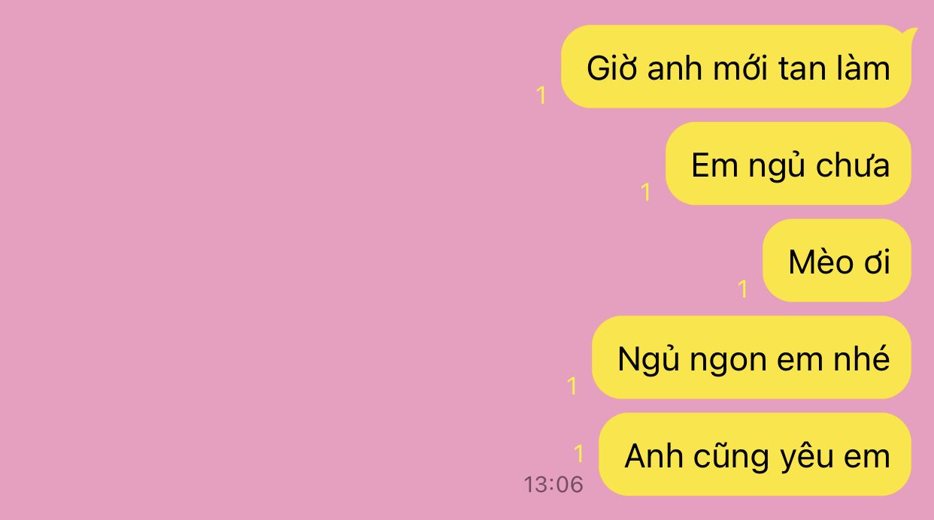Tap the "Em ngủ chưa" message bubble

click(x=788, y=164)
